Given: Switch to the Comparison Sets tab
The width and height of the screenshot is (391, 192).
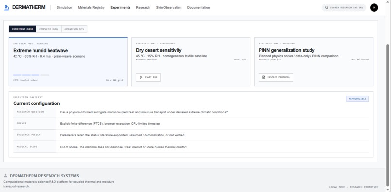Looking at the screenshot, I should click(x=74, y=29).
